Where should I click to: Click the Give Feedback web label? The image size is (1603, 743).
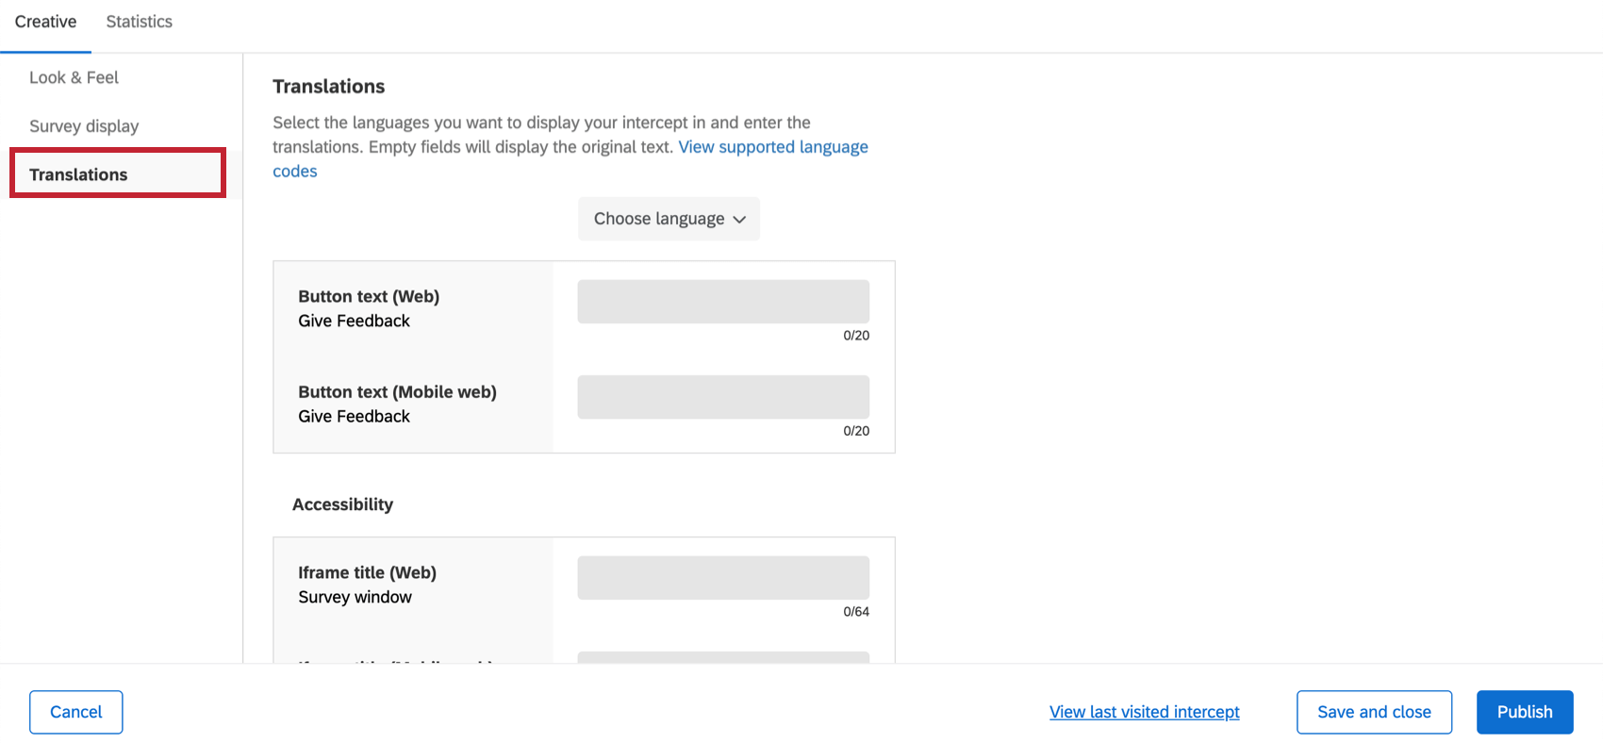point(354,321)
